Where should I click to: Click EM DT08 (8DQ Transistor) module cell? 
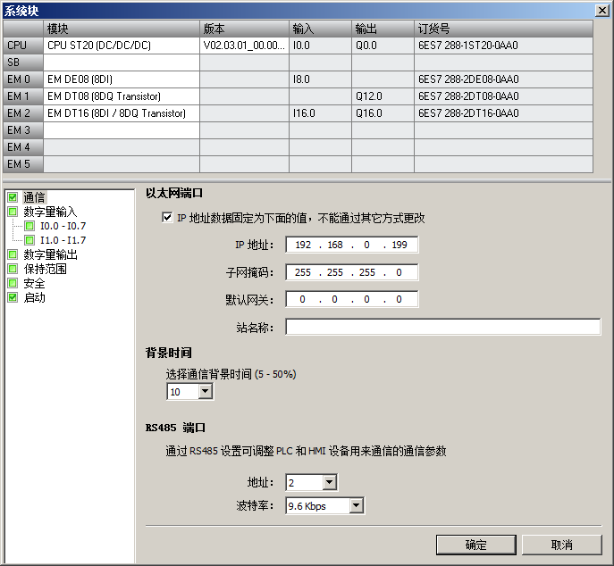click(122, 96)
